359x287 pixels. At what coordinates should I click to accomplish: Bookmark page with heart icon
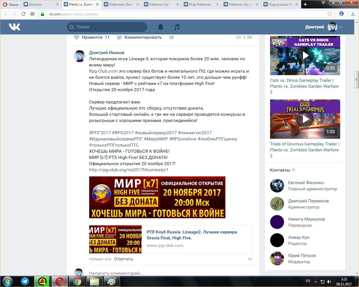(x=330, y=14)
